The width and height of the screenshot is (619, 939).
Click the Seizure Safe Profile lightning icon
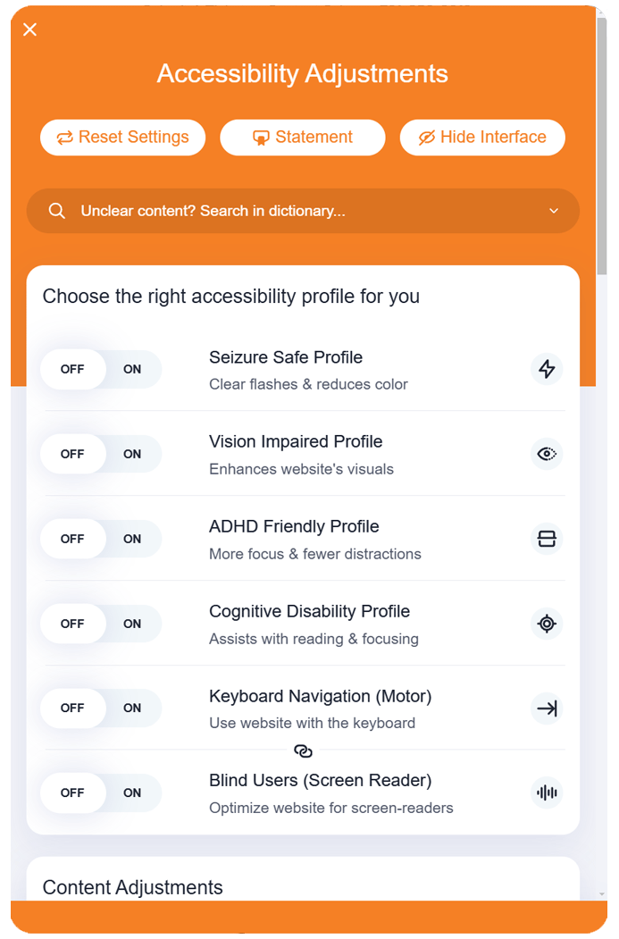tap(547, 369)
